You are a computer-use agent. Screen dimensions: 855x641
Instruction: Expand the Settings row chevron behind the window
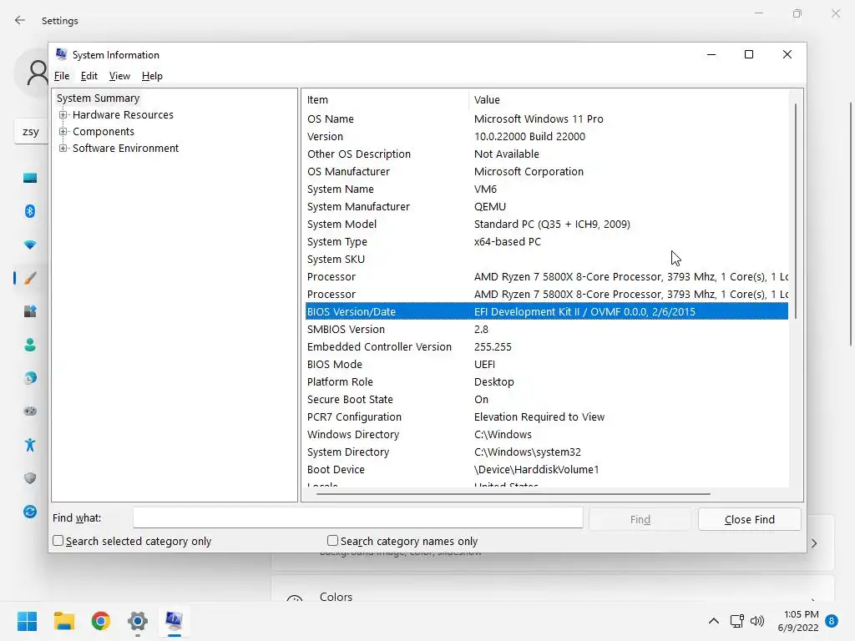click(x=814, y=543)
